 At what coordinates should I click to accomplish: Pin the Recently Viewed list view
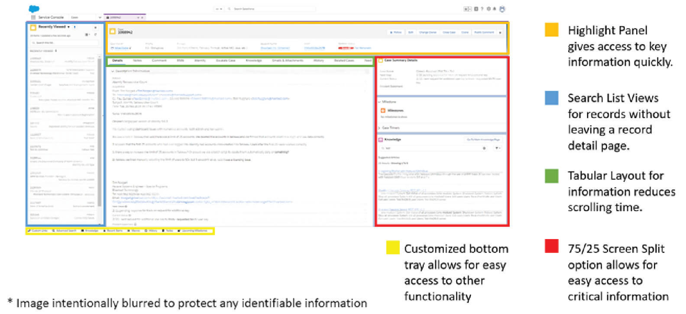[x=75, y=27]
